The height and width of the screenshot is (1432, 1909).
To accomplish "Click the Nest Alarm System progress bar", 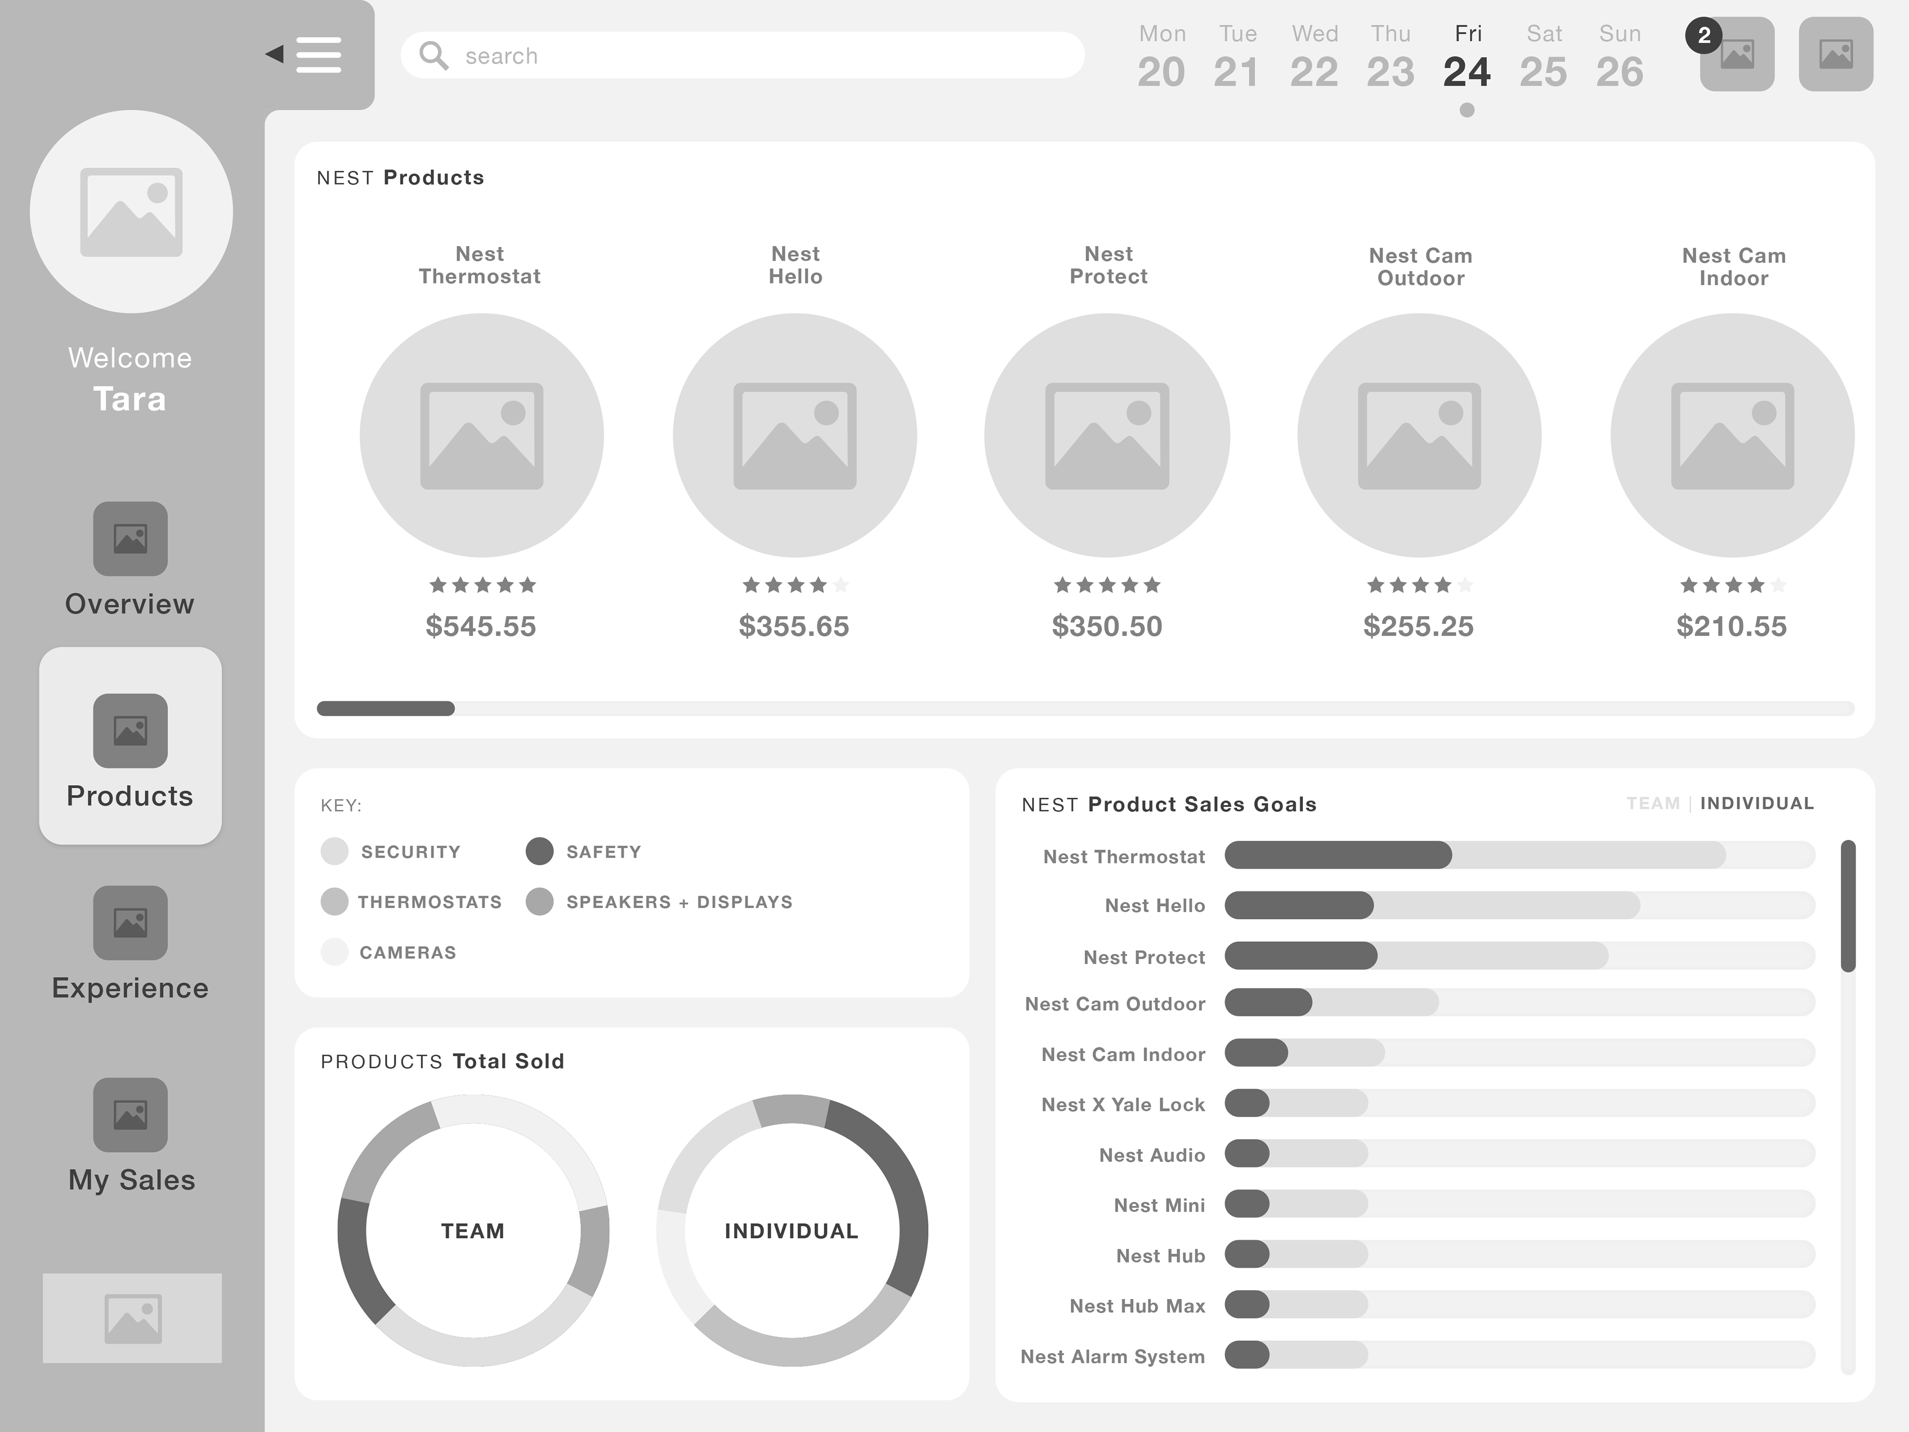I will point(1520,1354).
